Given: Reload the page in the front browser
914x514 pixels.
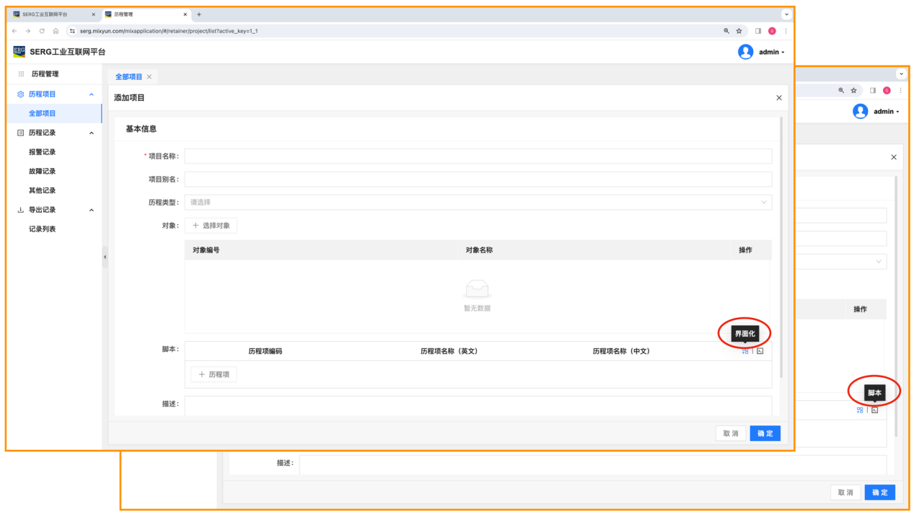Looking at the screenshot, I should point(42,31).
